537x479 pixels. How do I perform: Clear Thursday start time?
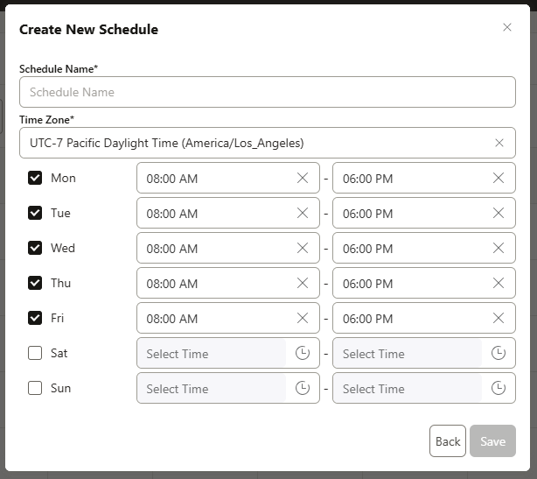[303, 283]
